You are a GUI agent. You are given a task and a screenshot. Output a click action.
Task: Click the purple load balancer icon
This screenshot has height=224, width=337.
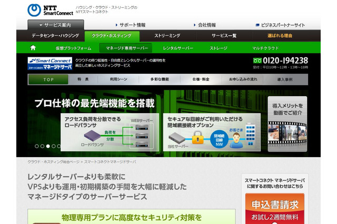[92, 136]
